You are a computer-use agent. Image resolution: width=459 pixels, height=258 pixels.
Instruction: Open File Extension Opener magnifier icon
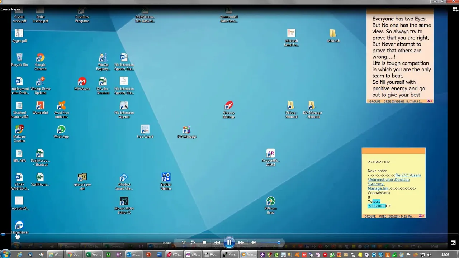pos(124,110)
